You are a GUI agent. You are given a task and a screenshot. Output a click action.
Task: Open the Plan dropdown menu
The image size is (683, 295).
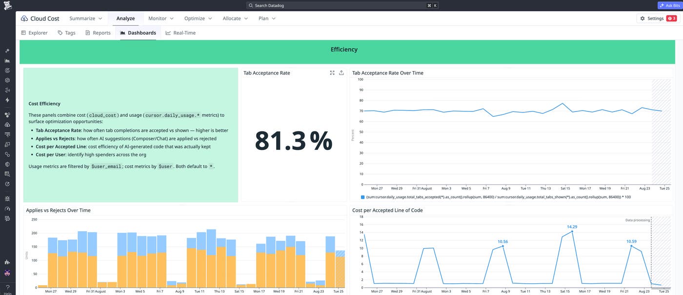click(x=267, y=18)
